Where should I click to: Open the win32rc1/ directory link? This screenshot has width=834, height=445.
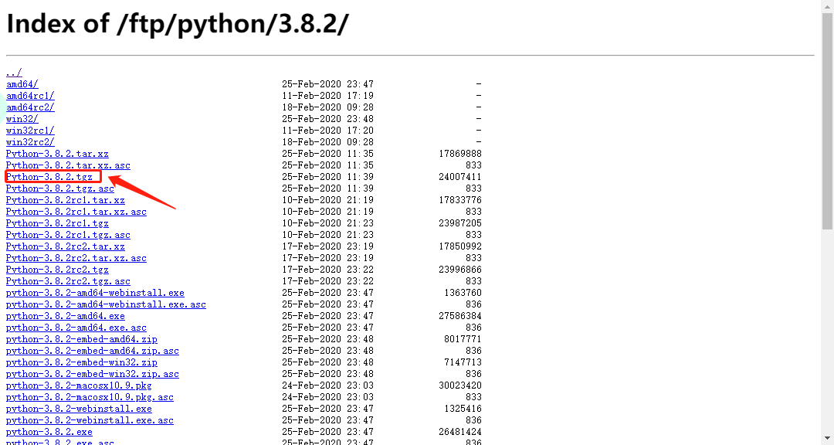click(30, 131)
